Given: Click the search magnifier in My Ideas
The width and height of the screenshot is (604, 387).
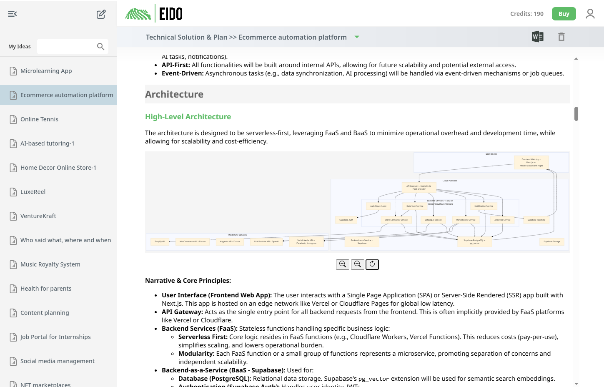Looking at the screenshot, I should [x=100, y=46].
